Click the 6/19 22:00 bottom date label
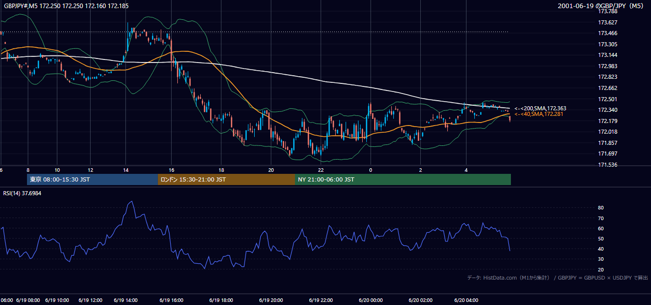Image resolution: width=651 pixels, height=305 pixels. coord(321,300)
